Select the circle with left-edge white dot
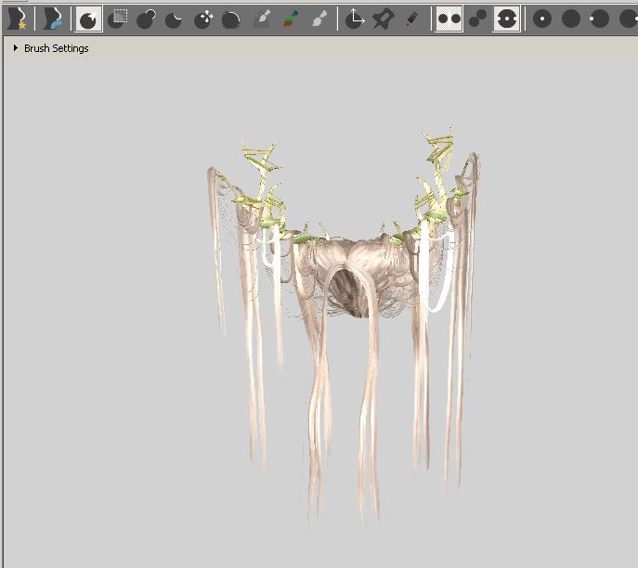 [599, 19]
